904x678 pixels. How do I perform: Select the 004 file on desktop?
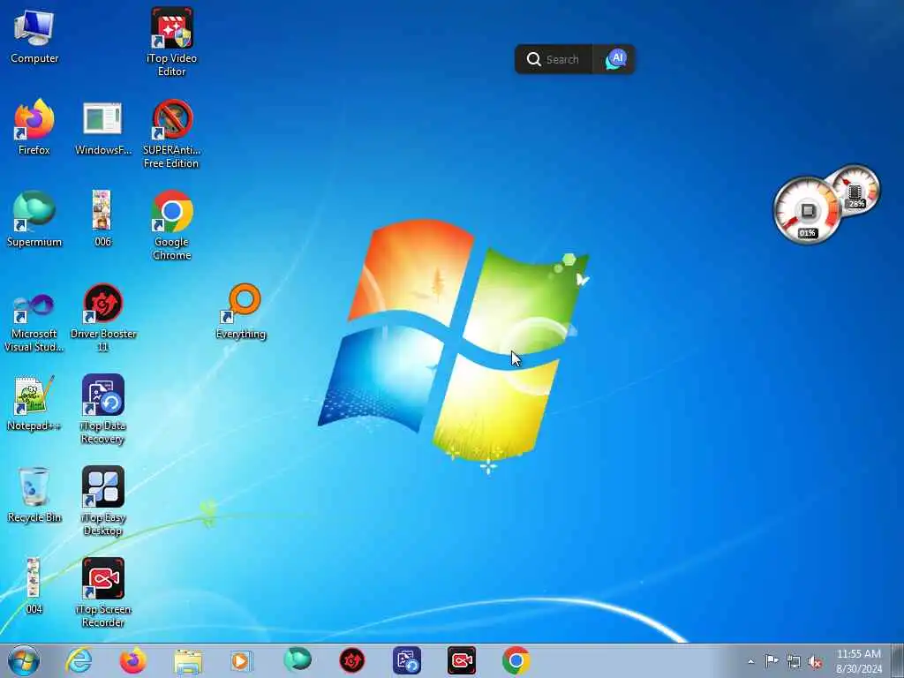[x=34, y=585]
